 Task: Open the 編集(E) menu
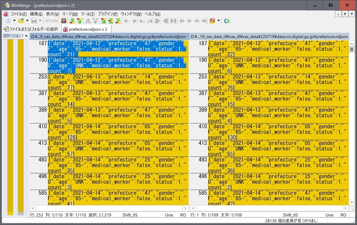pos(36,14)
